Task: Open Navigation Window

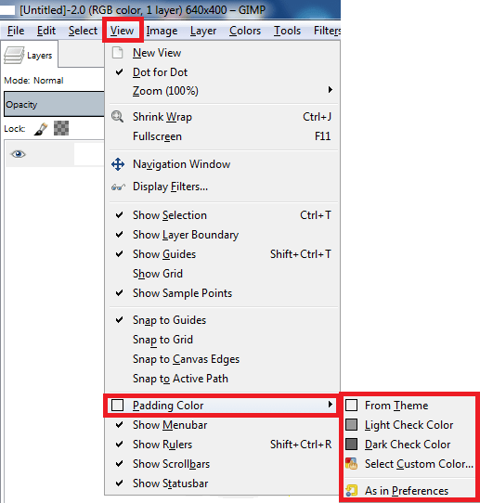Action: point(223,164)
